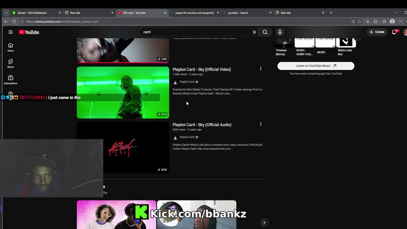Open more options for Sky Official Video

pyautogui.click(x=261, y=69)
